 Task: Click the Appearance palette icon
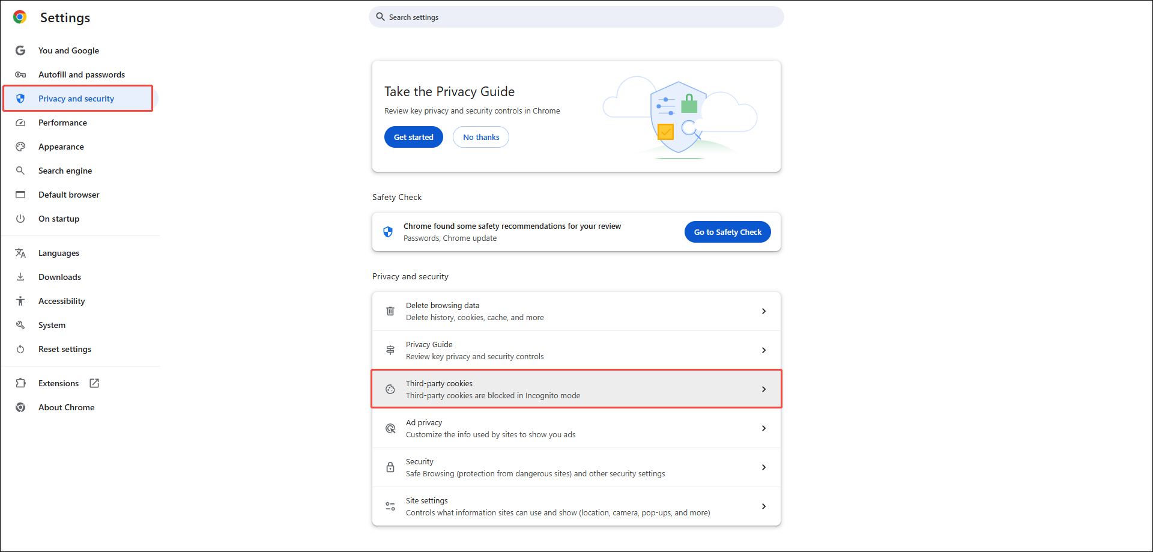coord(20,147)
